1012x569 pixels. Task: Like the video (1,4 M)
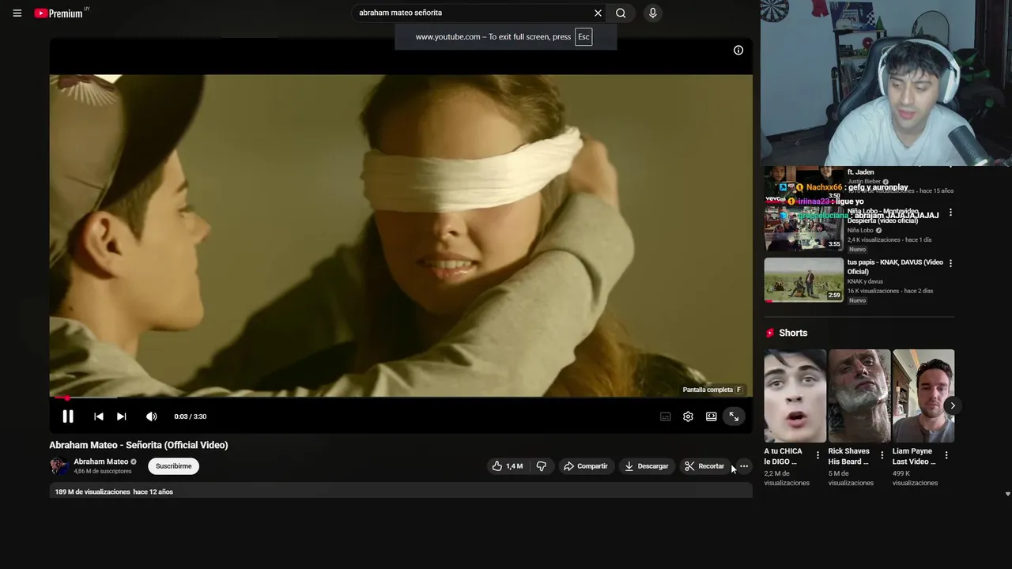click(x=508, y=466)
